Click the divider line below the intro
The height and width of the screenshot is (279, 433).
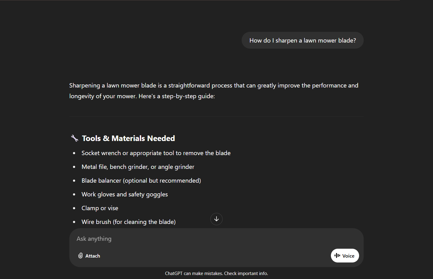(x=216, y=116)
